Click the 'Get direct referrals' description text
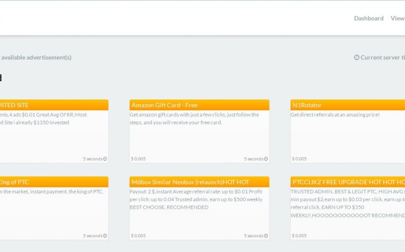Image resolution: width=405 pixels, height=252 pixels. click(x=335, y=115)
